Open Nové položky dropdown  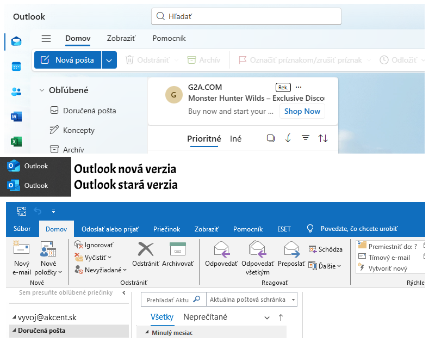coord(48,258)
